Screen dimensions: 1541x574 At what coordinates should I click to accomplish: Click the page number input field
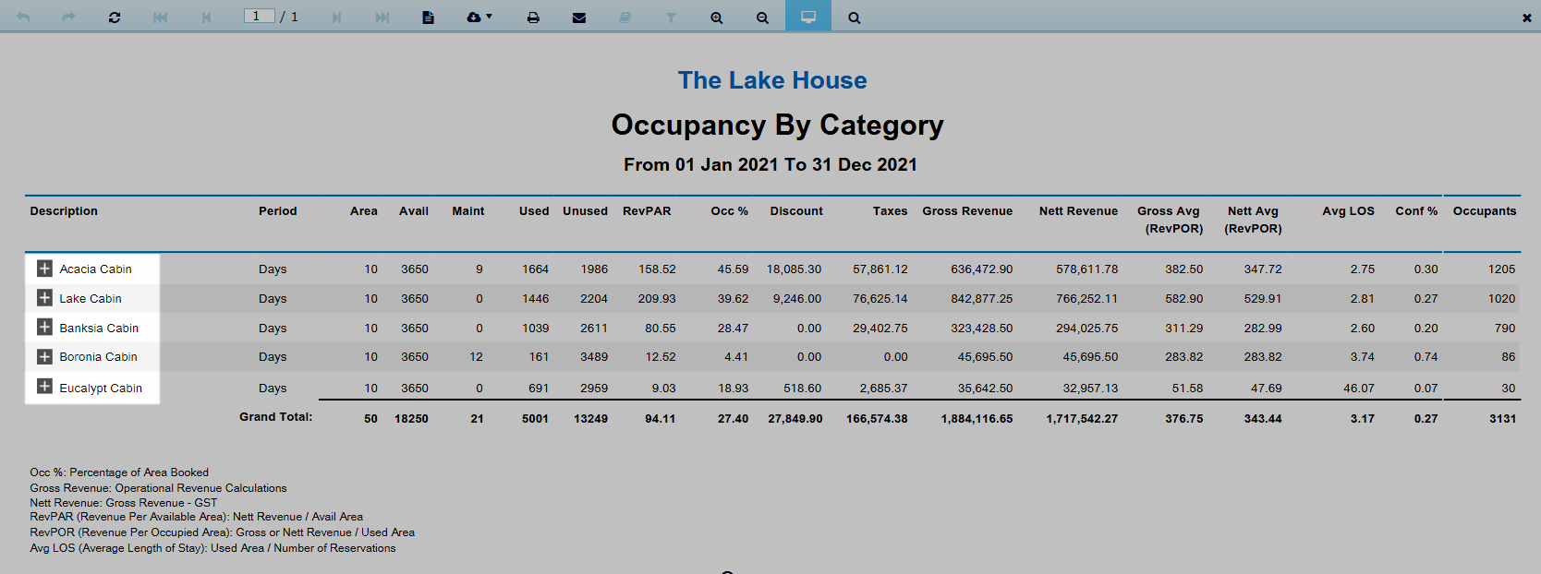pos(259,16)
